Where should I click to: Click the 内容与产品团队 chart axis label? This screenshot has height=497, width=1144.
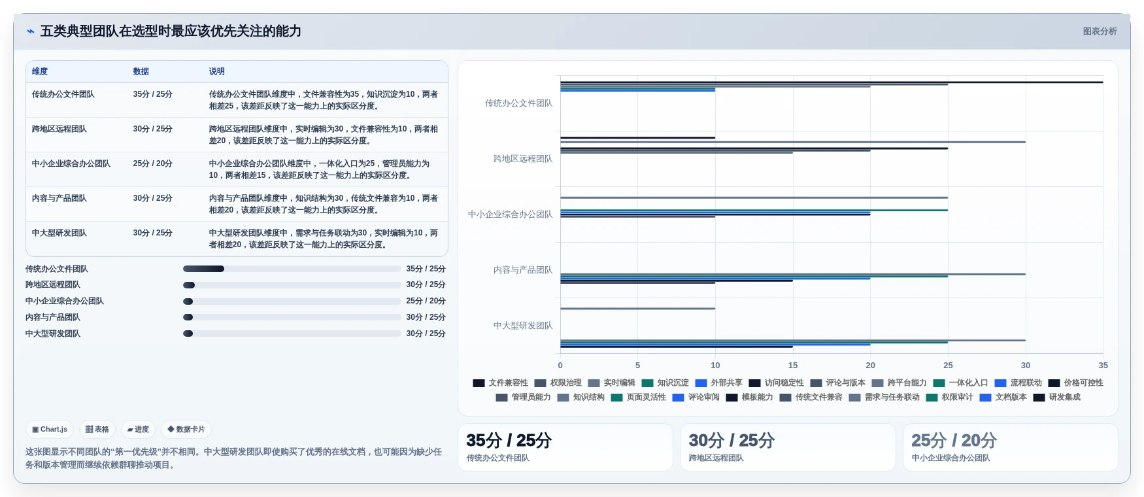[523, 270]
